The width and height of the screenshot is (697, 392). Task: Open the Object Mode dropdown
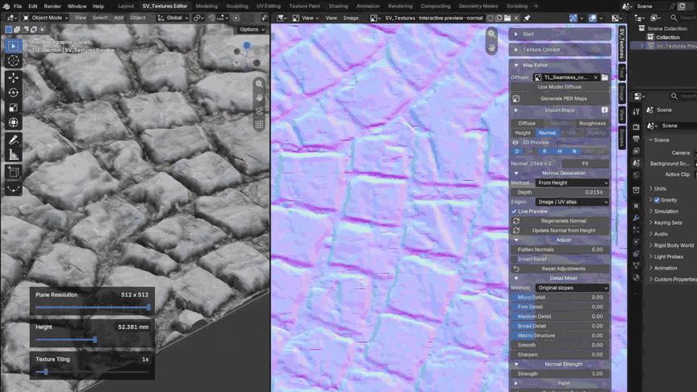pyautogui.click(x=45, y=18)
